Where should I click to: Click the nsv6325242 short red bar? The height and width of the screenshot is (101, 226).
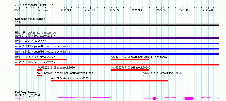pyautogui.click(x=40, y=70)
